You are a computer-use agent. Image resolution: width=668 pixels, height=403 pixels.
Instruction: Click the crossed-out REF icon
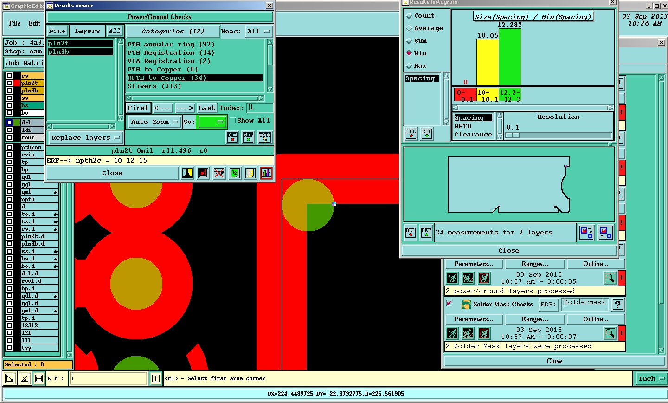click(219, 173)
